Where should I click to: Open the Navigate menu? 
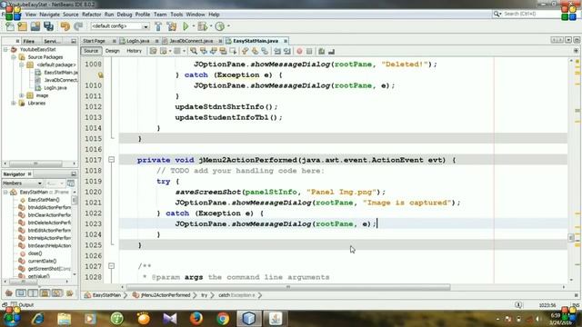click(49, 15)
